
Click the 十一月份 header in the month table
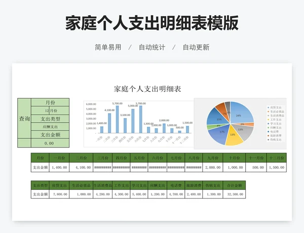(256, 158)
